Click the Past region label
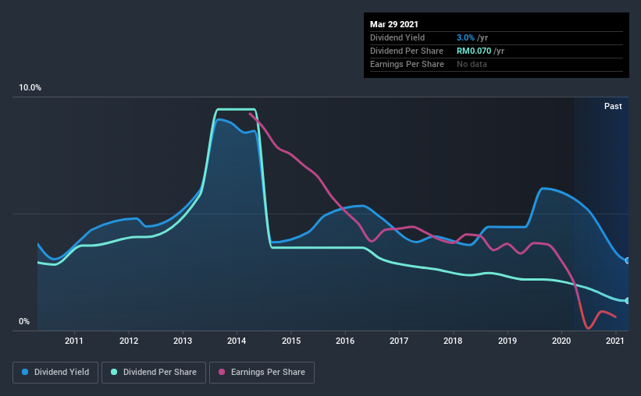 click(x=613, y=106)
